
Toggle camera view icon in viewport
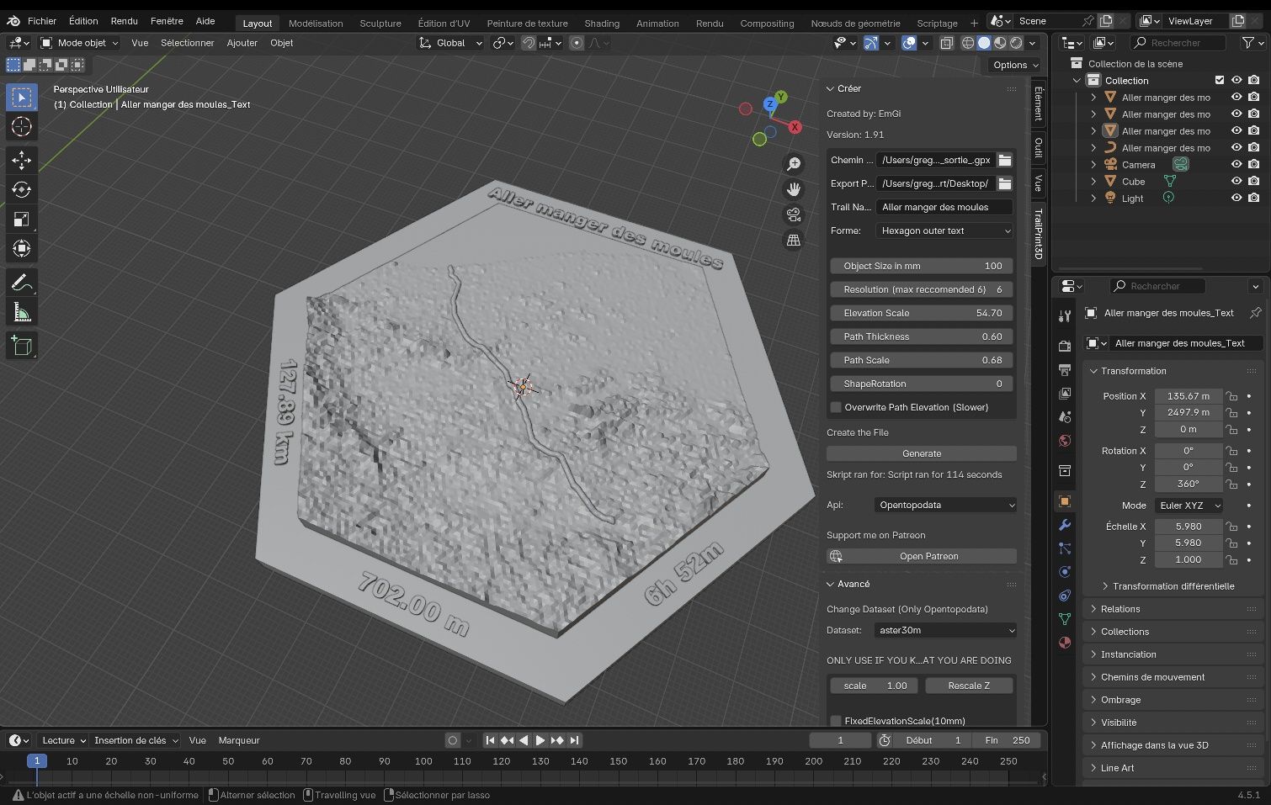tap(793, 214)
